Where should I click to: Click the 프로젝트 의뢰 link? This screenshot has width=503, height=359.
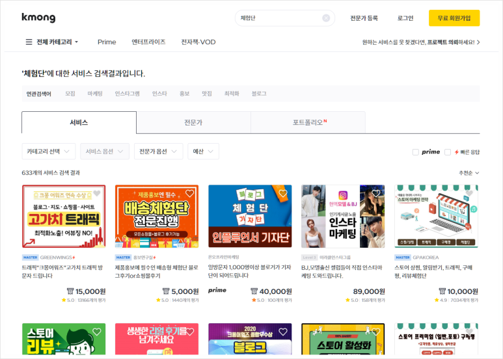point(442,42)
